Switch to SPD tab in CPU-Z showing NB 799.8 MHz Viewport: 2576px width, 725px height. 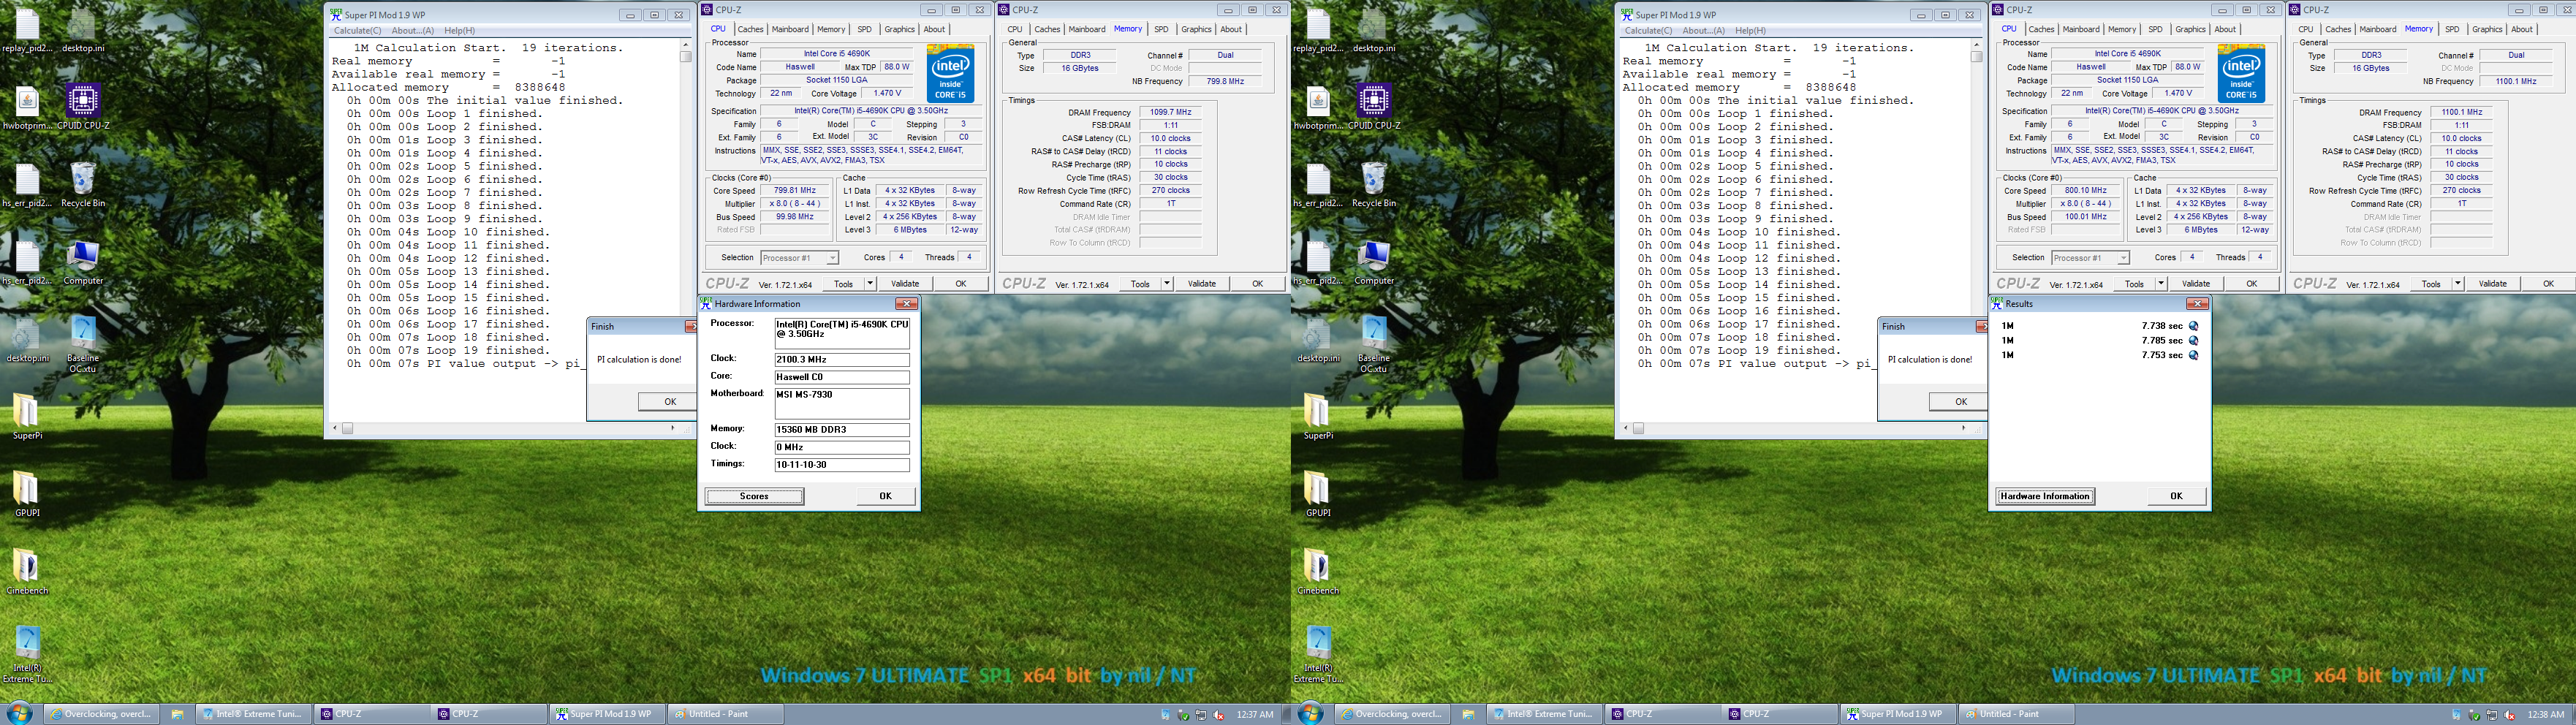click(1161, 29)
